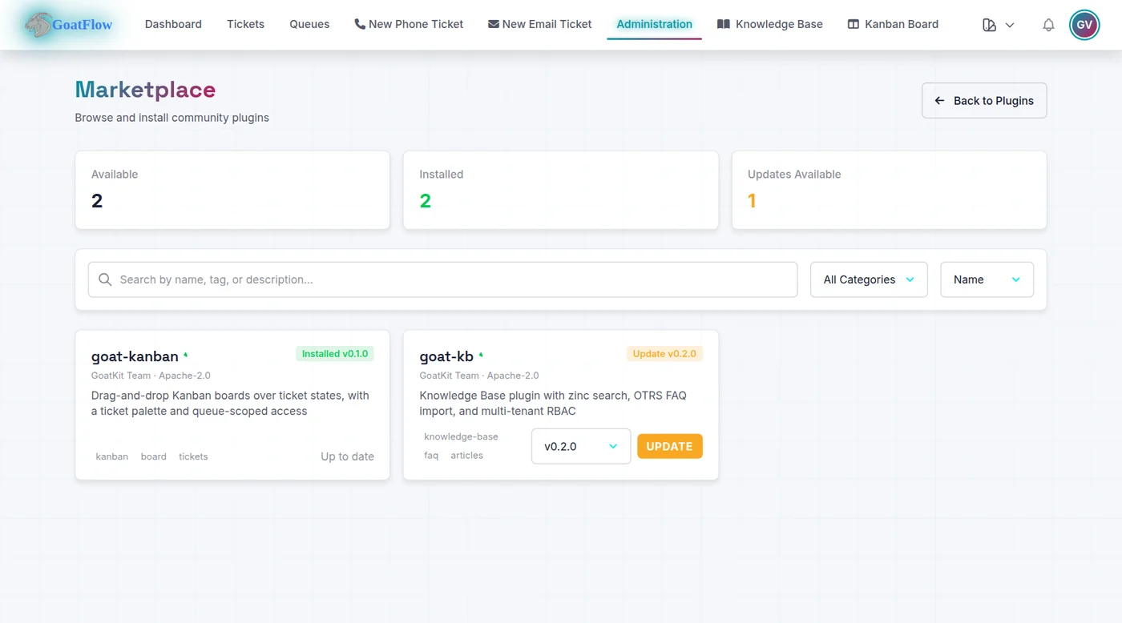This screenshot has width=1122, height=623.
Task: Open the Tickets menu item
Action: pos(245,24)
